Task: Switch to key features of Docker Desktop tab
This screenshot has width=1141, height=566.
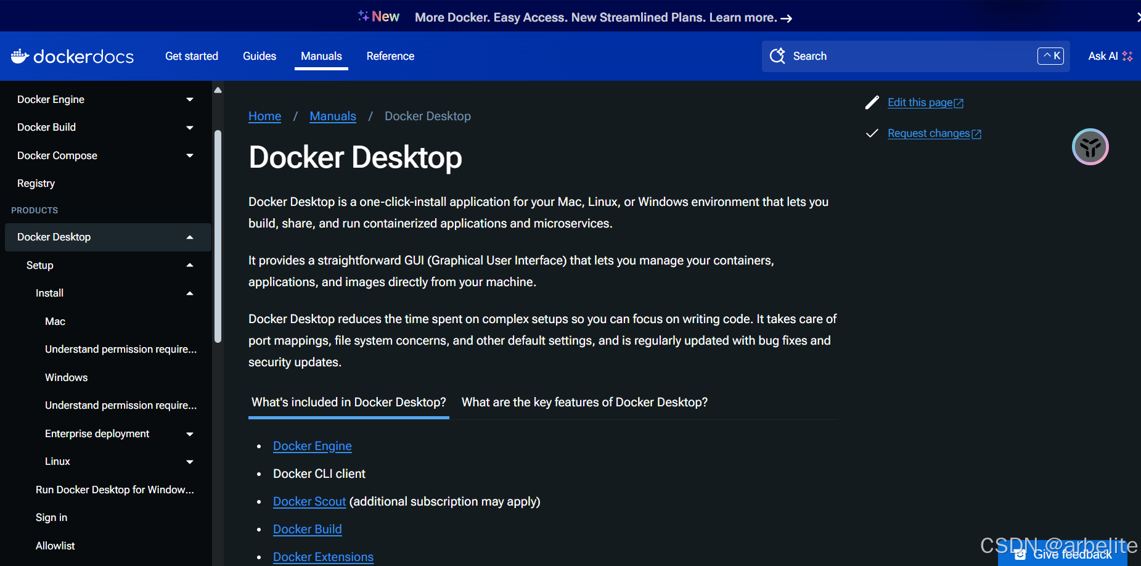Action: click(x=584, y=402)
